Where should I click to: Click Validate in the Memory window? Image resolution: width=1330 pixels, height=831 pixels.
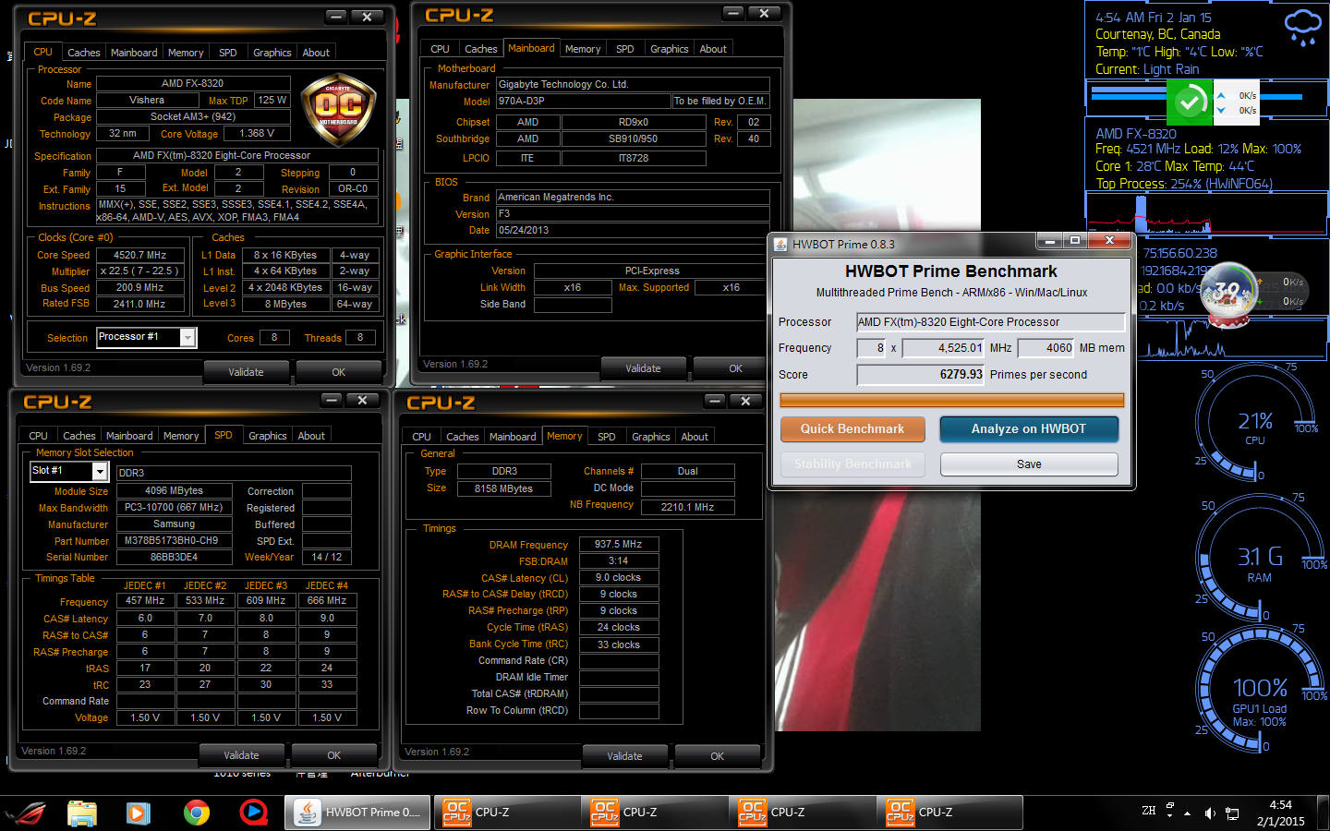(x=624, y=756)
